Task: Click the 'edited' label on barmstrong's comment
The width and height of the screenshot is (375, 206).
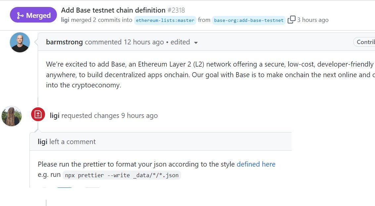Action: [x=180, y=42]
